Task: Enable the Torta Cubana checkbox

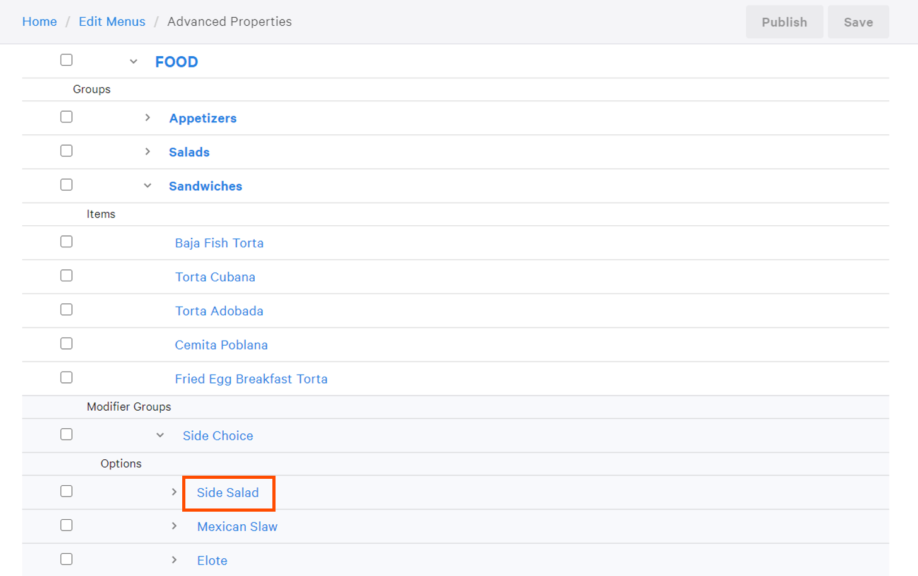Action: (66, 276)
